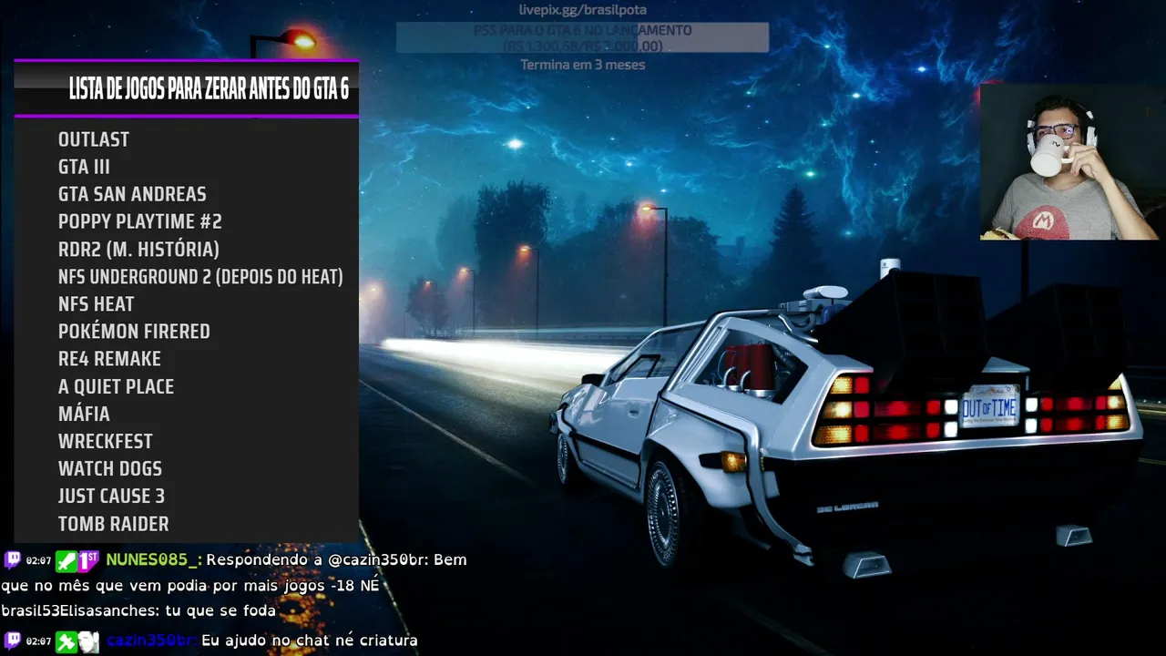Screen dimensions: 1166x656
Task: Select POKÉMON FIRERED in the list
Action: (x=134, y=332)
